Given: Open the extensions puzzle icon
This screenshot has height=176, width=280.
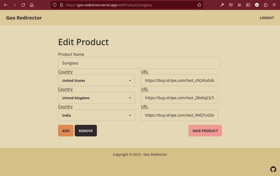Looking at the screenshot, I should click(x=265, y=5).
